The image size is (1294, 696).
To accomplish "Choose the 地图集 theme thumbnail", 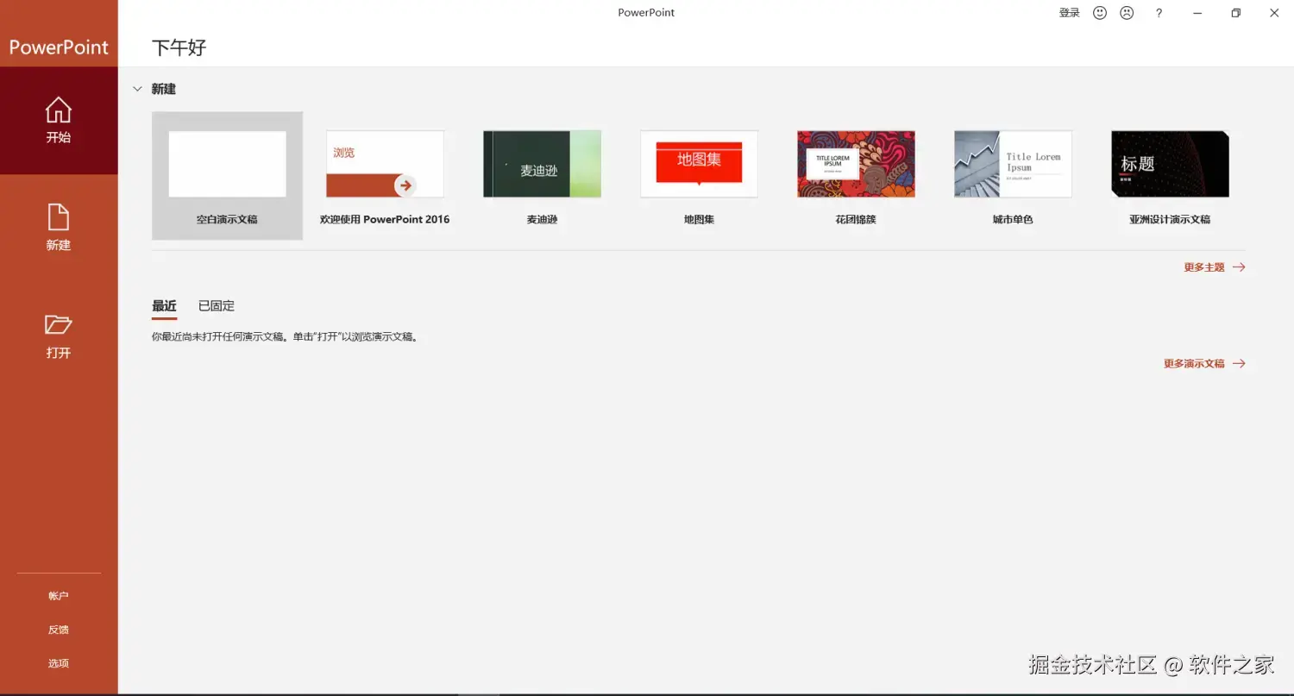I will pyautogui.click(x=699, y=164).
